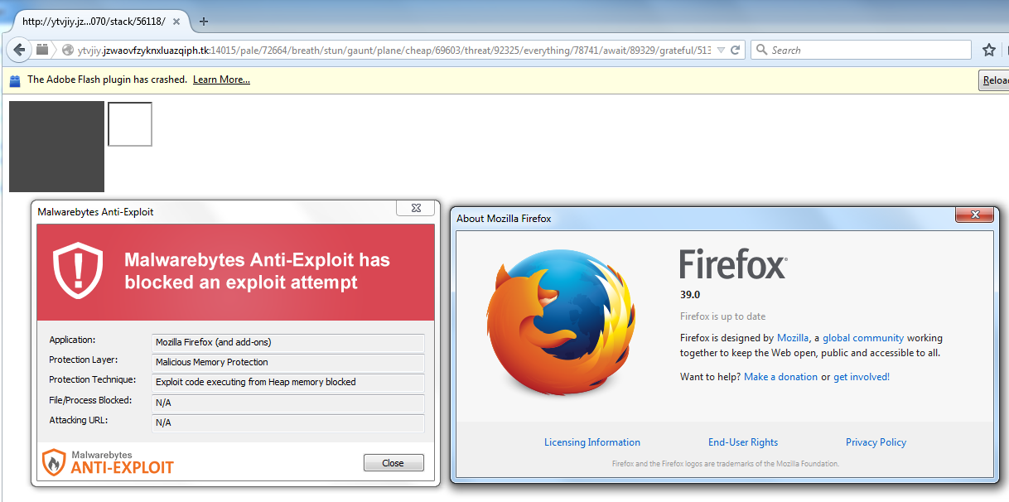
Task: Open the global community link
Action: [863, 338]
